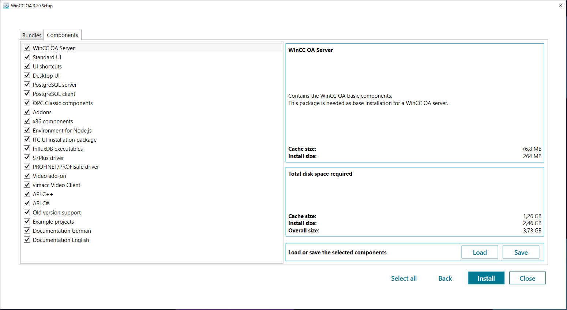The width and height of the screenshot is (567, 310).
Task: Uncheck the WinCC OA Server checkbox
Action: tap(27, 48)
